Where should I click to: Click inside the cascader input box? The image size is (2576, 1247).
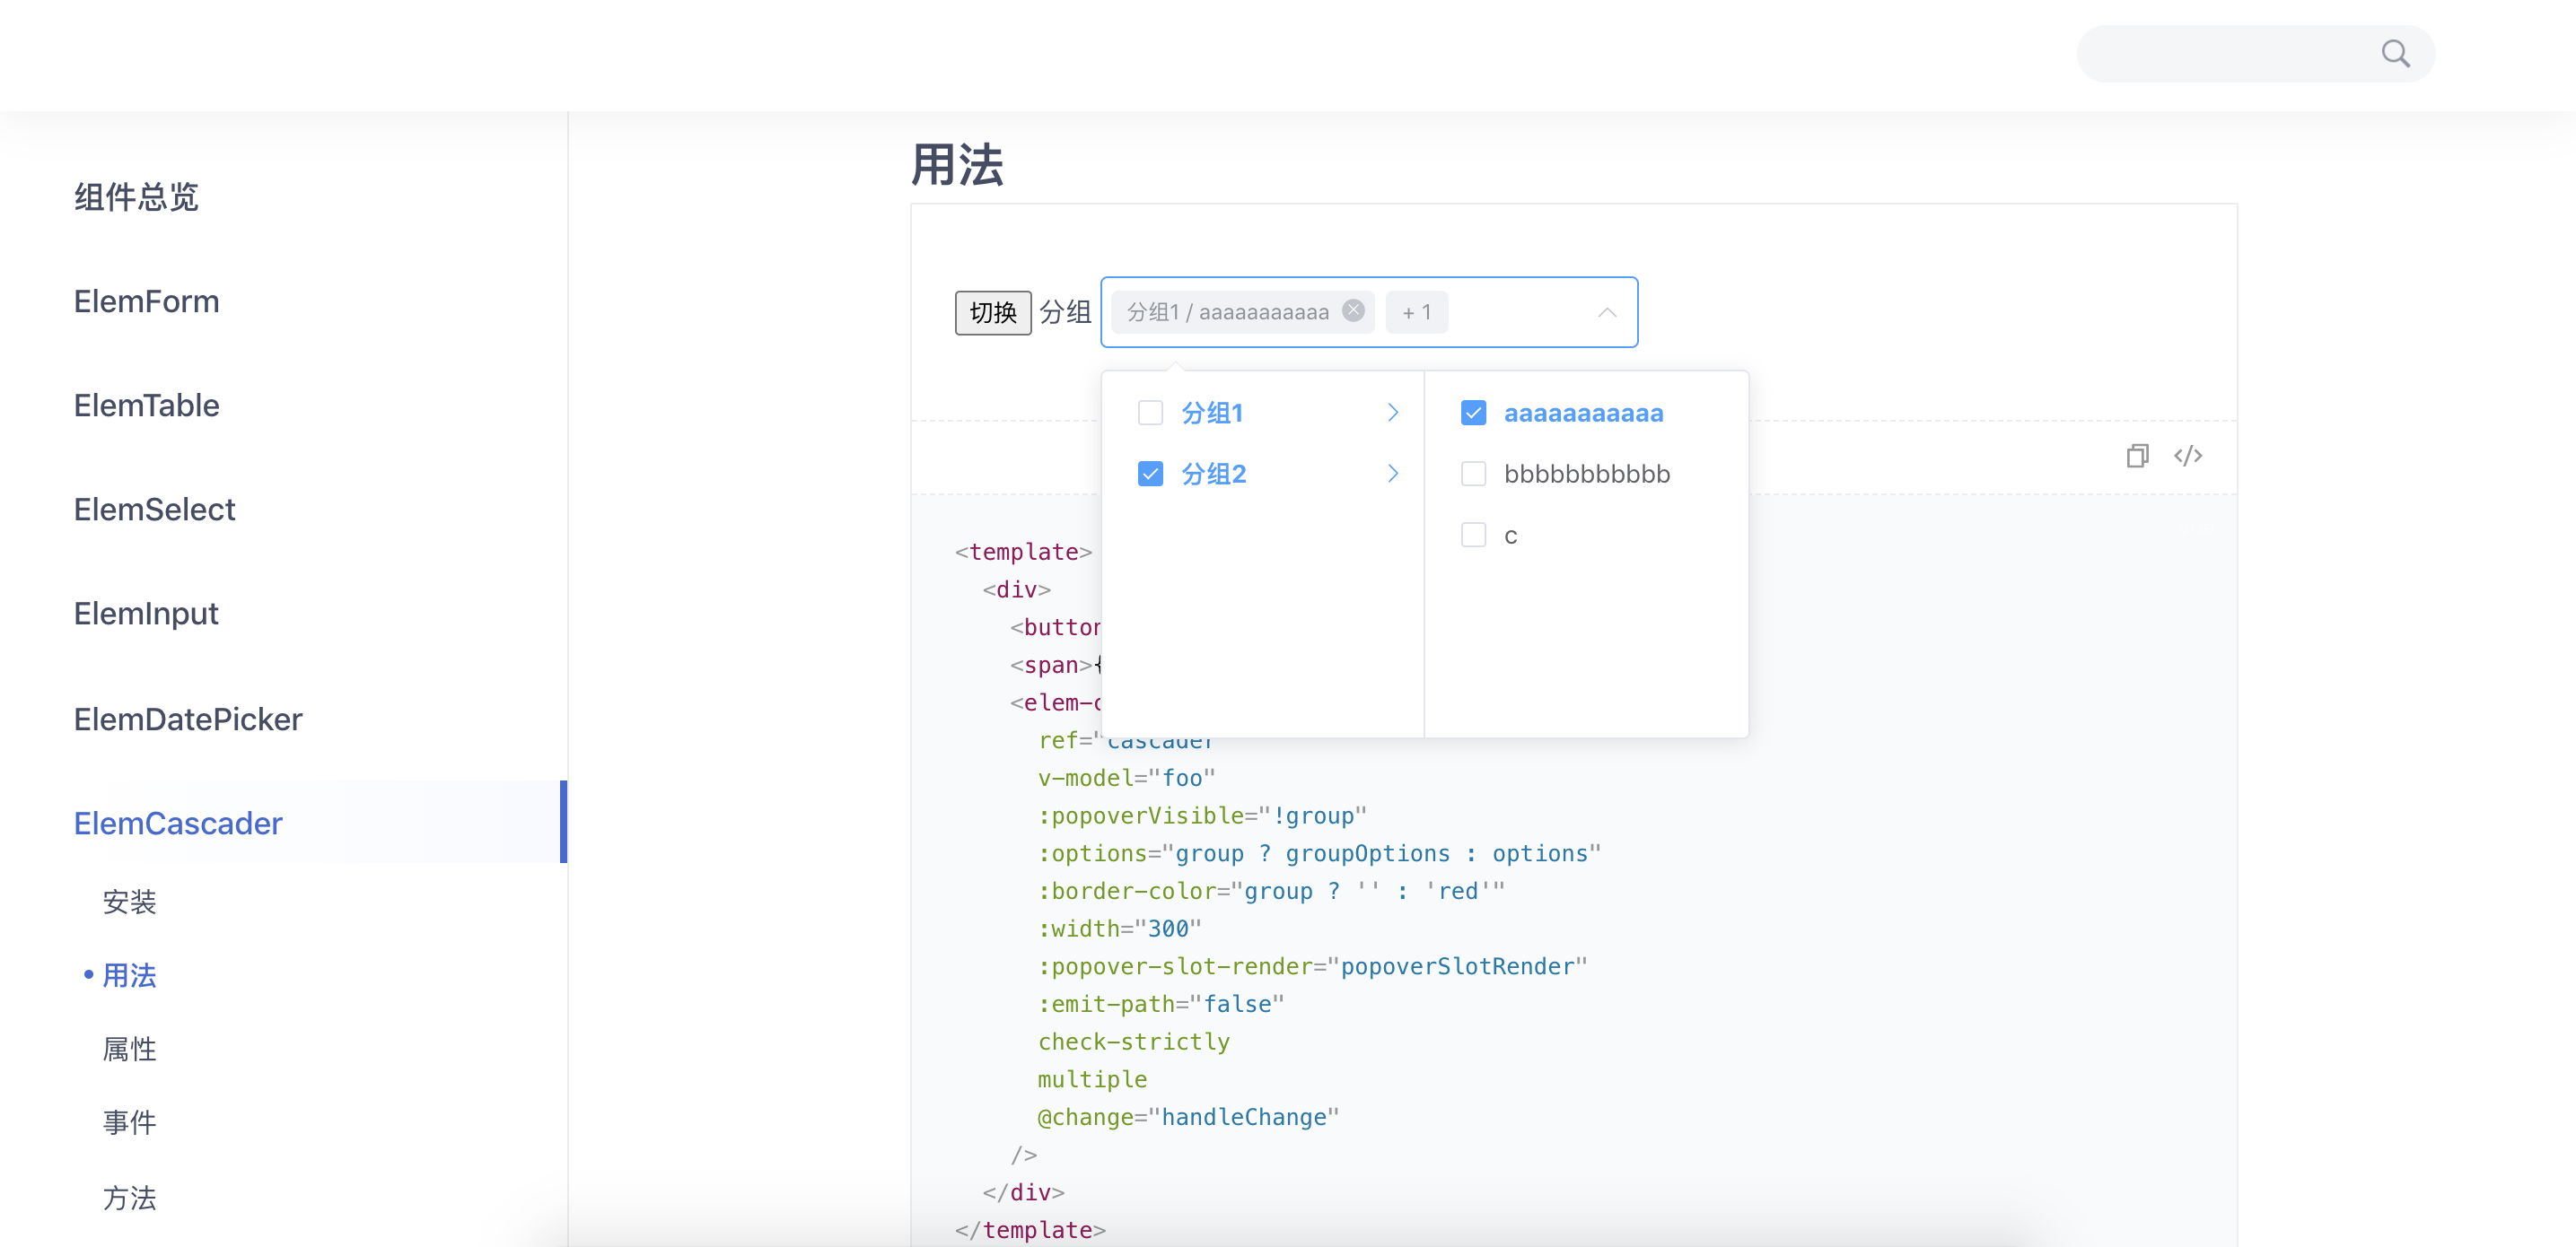point(1368,312)
